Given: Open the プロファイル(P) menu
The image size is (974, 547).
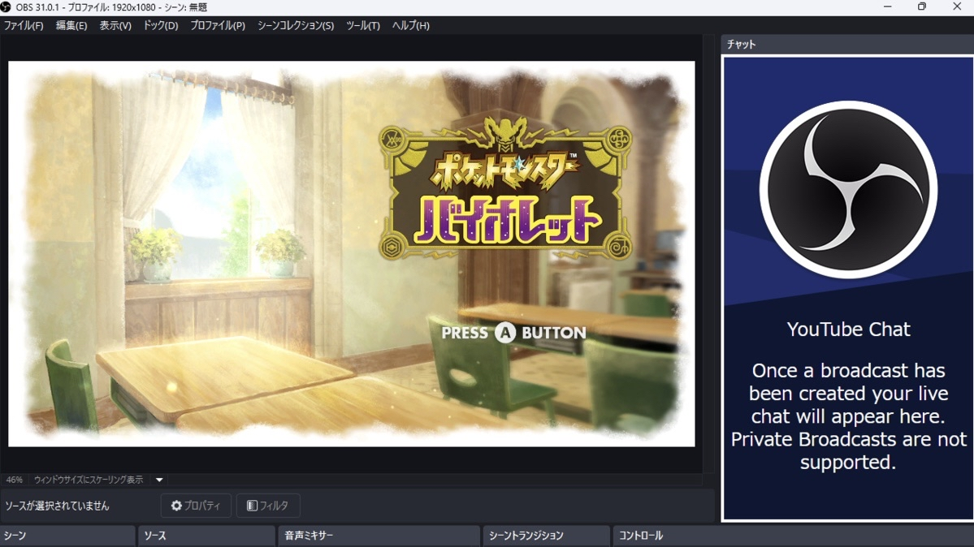Looking at the screenshot, I should click(218, 25).
